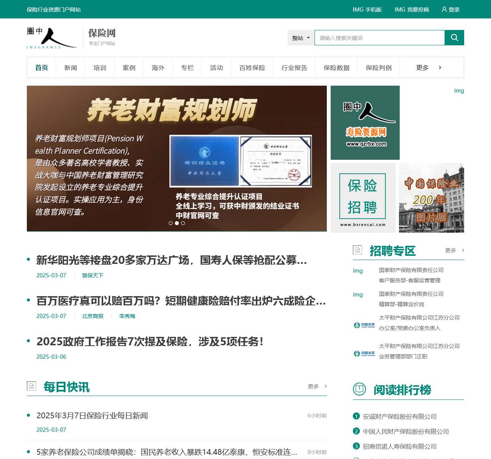Click the chevron next to 招聘专区 更多
491x459 pixels.
(463, 250)
